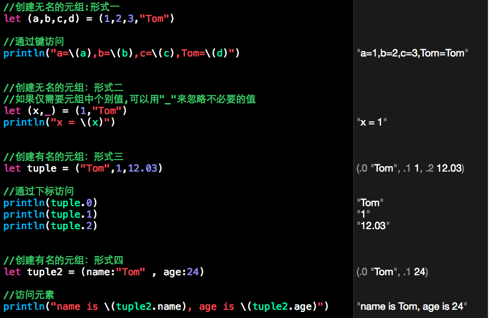
Task: Click the comment 创建无名的元组:形式一
Action: click(x=61, y=6)
